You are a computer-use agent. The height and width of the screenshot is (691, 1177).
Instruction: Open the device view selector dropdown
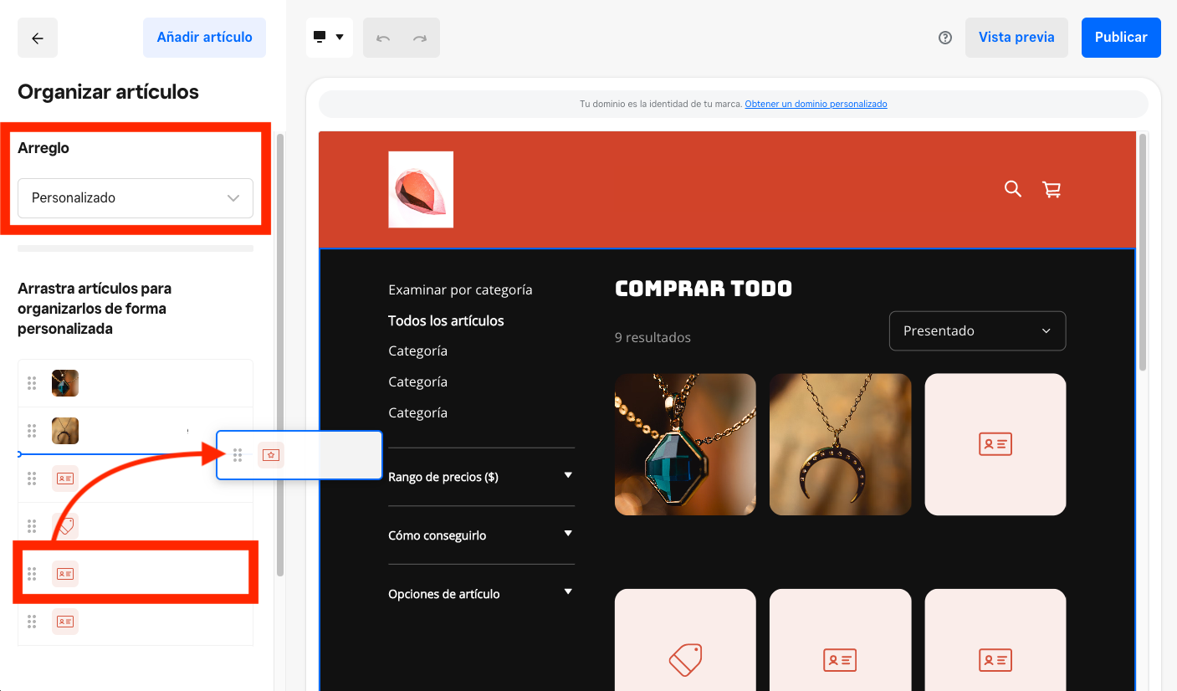pyautogui.click(x=330, y=38)
